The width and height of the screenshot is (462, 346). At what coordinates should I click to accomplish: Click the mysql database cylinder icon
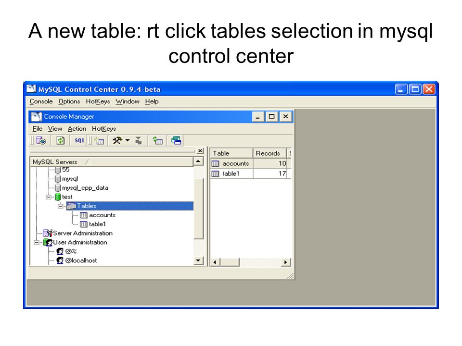point(58,179)
